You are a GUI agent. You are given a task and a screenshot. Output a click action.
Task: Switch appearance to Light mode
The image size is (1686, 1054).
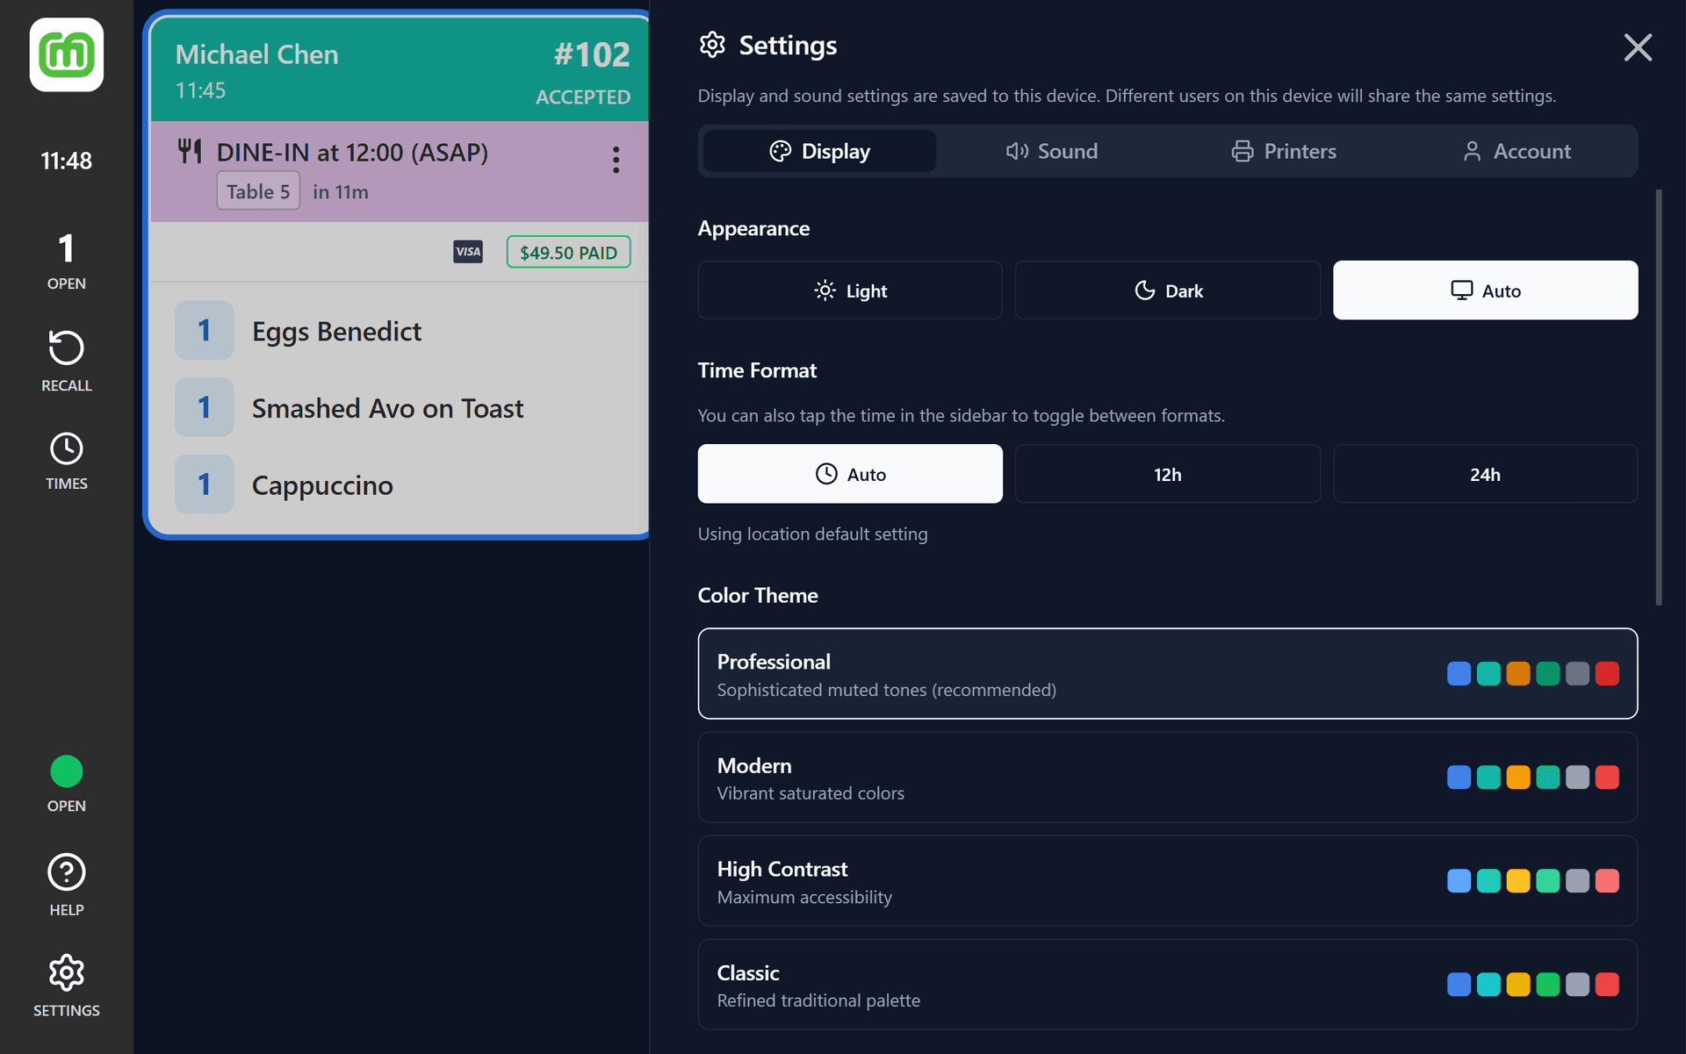coord(849,290)
